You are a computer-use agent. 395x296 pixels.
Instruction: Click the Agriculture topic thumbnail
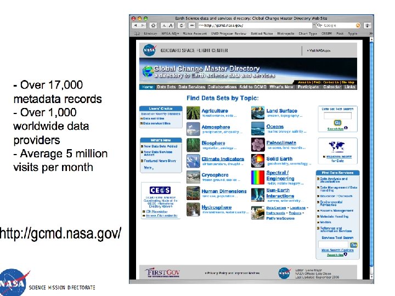[193, 113]
